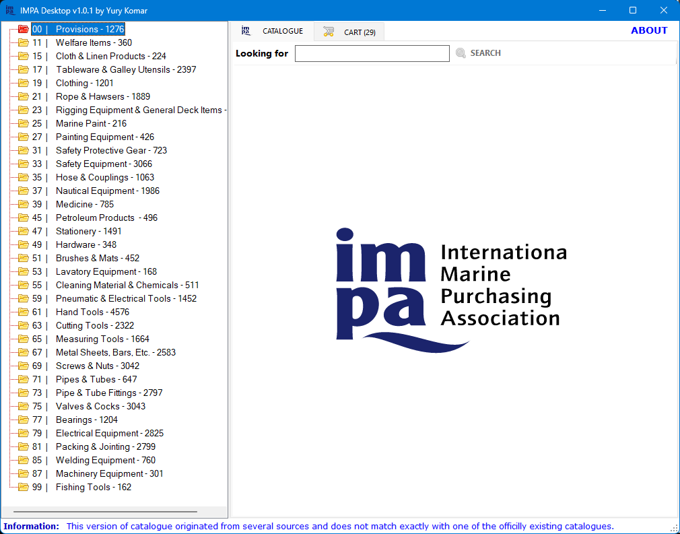This screenshot has width=680, height=534.
Task: Click the folder icon beside Screws & Nuts
Action: (23, 366)
